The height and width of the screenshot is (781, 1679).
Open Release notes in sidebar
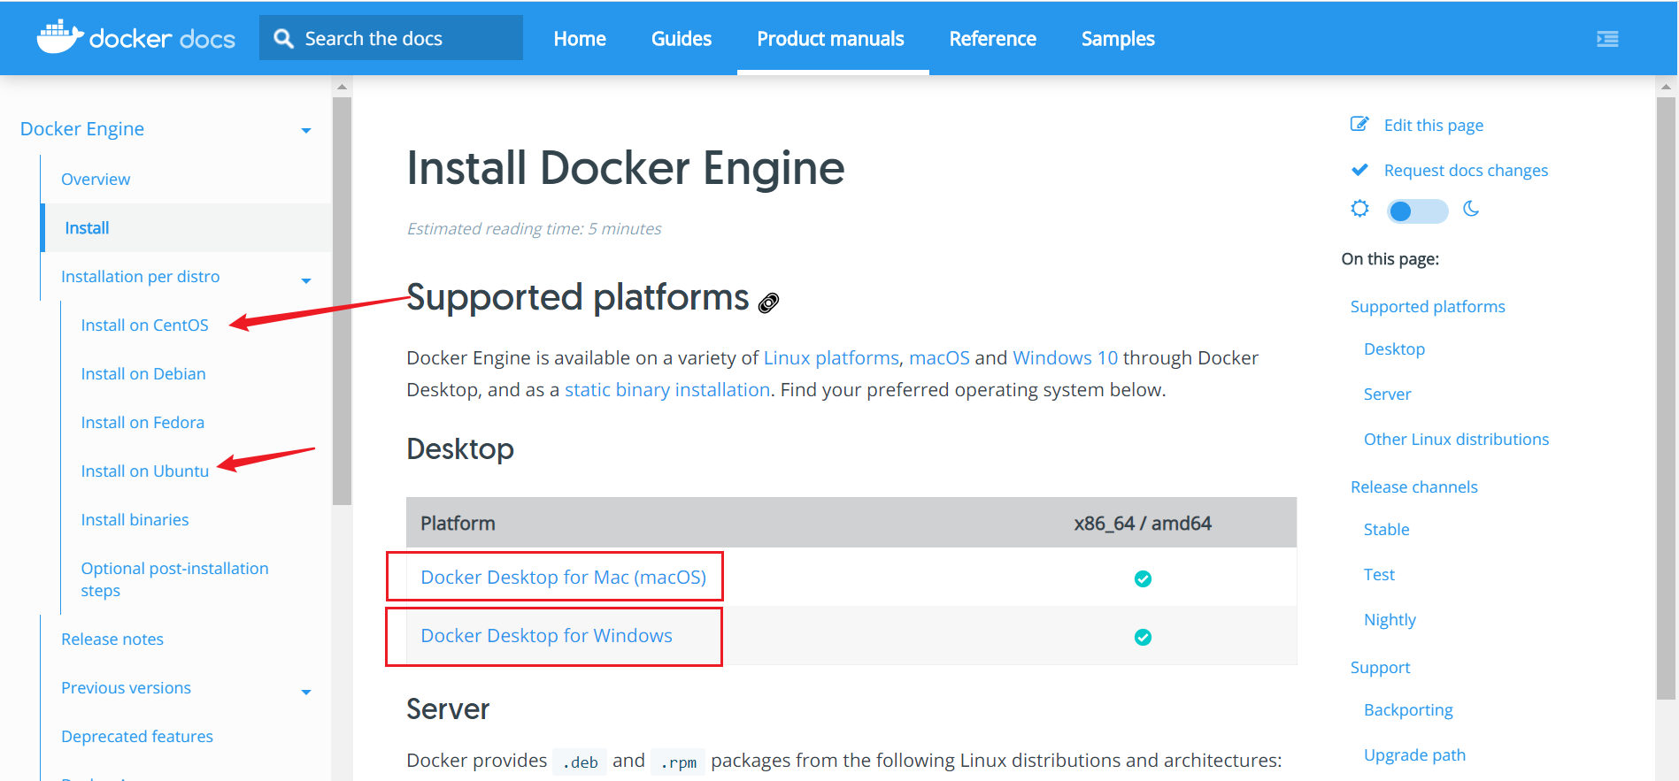[112, 639]
